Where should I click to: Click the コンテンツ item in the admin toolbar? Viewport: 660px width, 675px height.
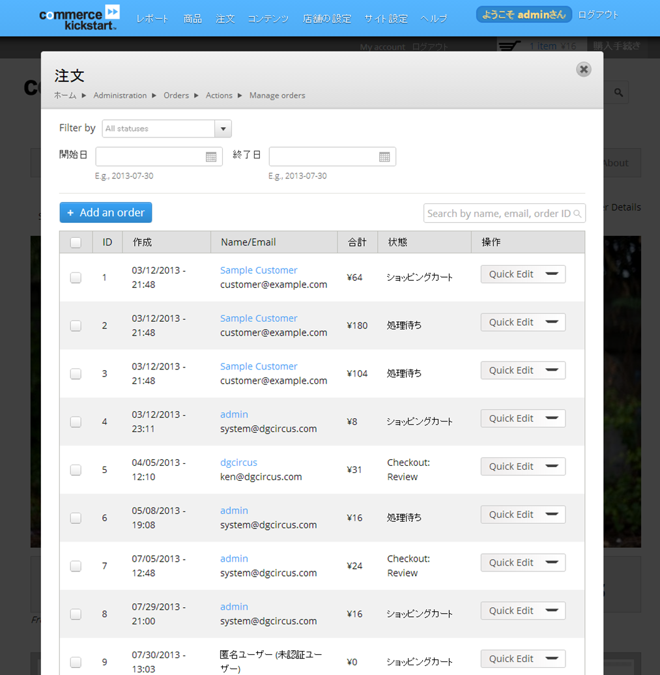(x=268, y=18)
